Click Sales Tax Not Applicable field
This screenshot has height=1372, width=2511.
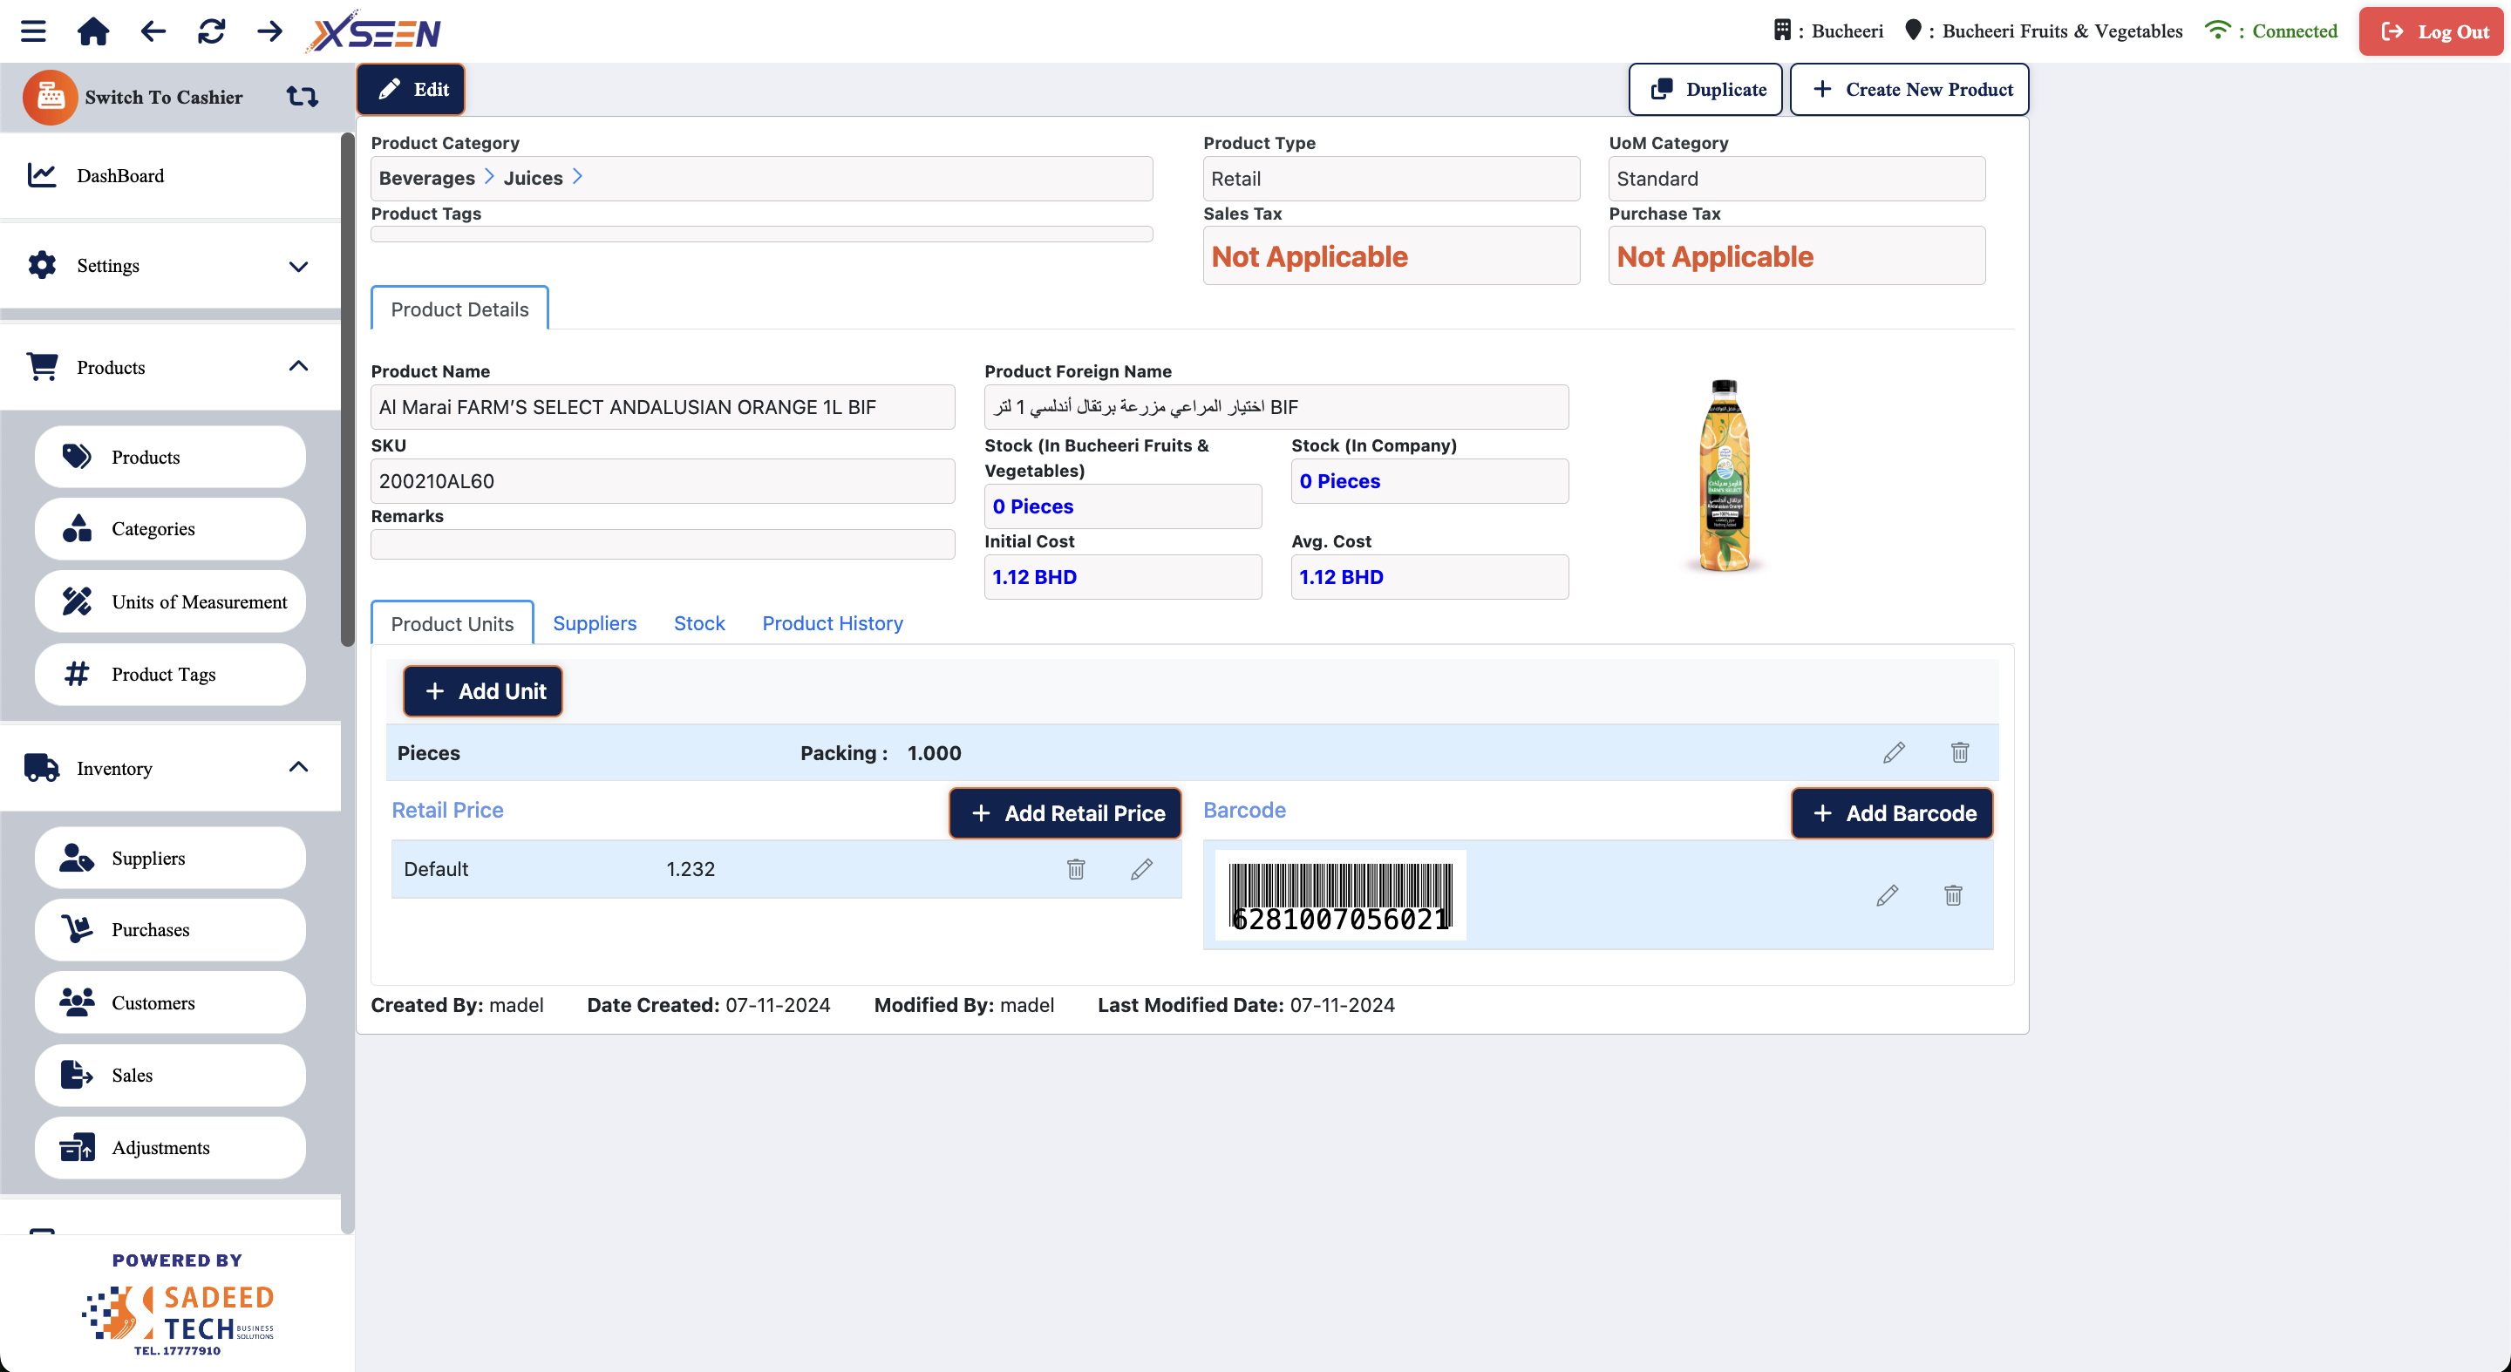point(1392,256)
